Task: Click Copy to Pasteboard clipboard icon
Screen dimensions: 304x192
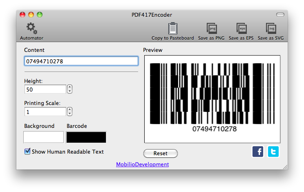Action: point(172,29)
